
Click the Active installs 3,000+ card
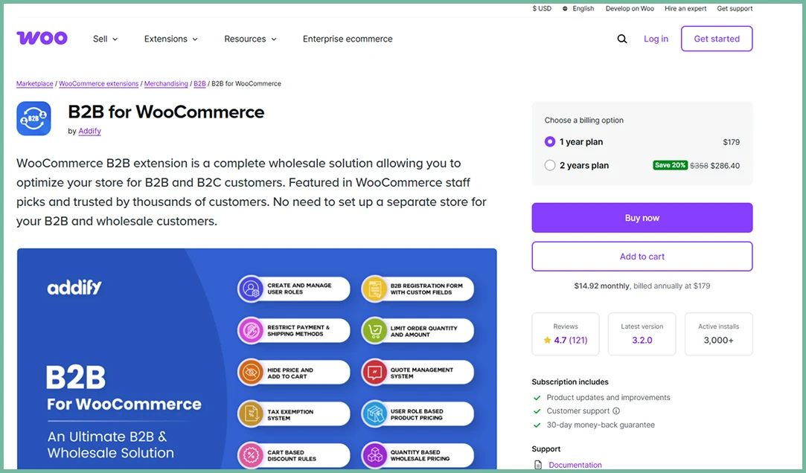pos(719,334)
